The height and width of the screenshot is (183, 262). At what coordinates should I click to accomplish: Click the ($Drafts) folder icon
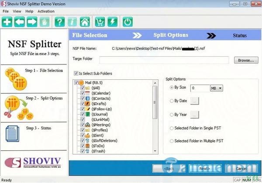(88, 104)
